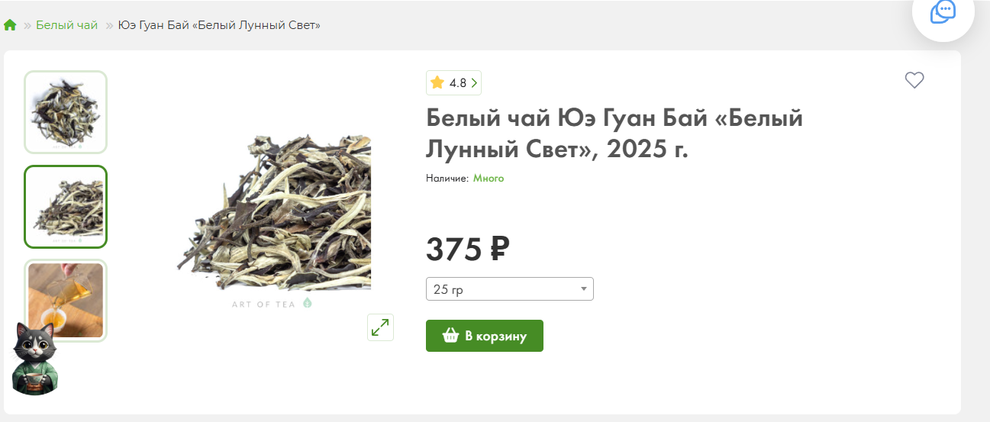Click the dropdown arrow of weight selector
The width and height of the screenshot is (990, 422).
click(x=583, y=289)
